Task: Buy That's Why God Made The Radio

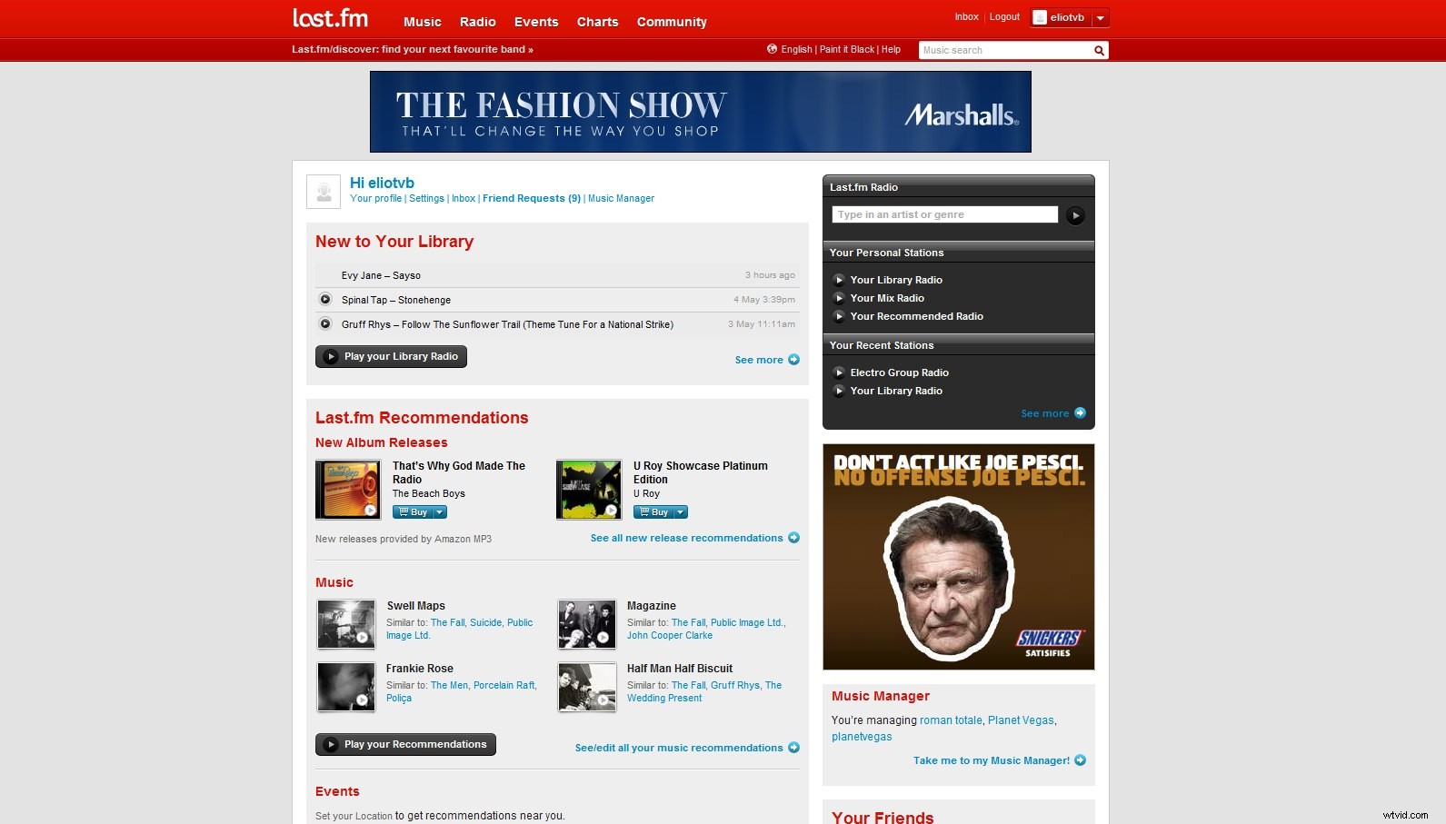Action: (x=413, y=512)
